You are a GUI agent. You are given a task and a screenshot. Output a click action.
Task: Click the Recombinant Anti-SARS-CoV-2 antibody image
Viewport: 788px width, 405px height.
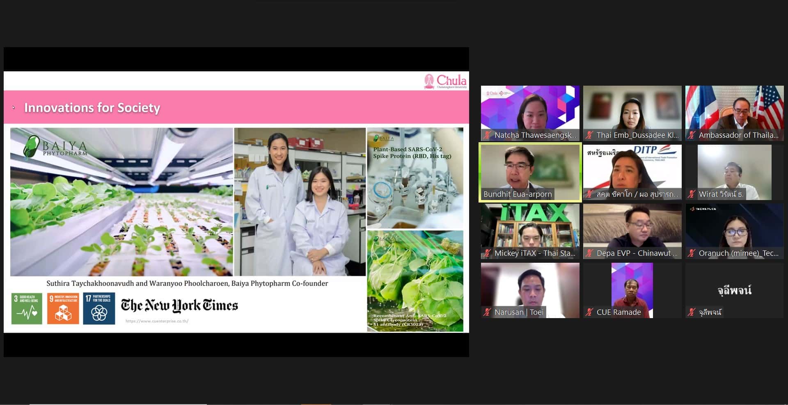click(415, 281)
